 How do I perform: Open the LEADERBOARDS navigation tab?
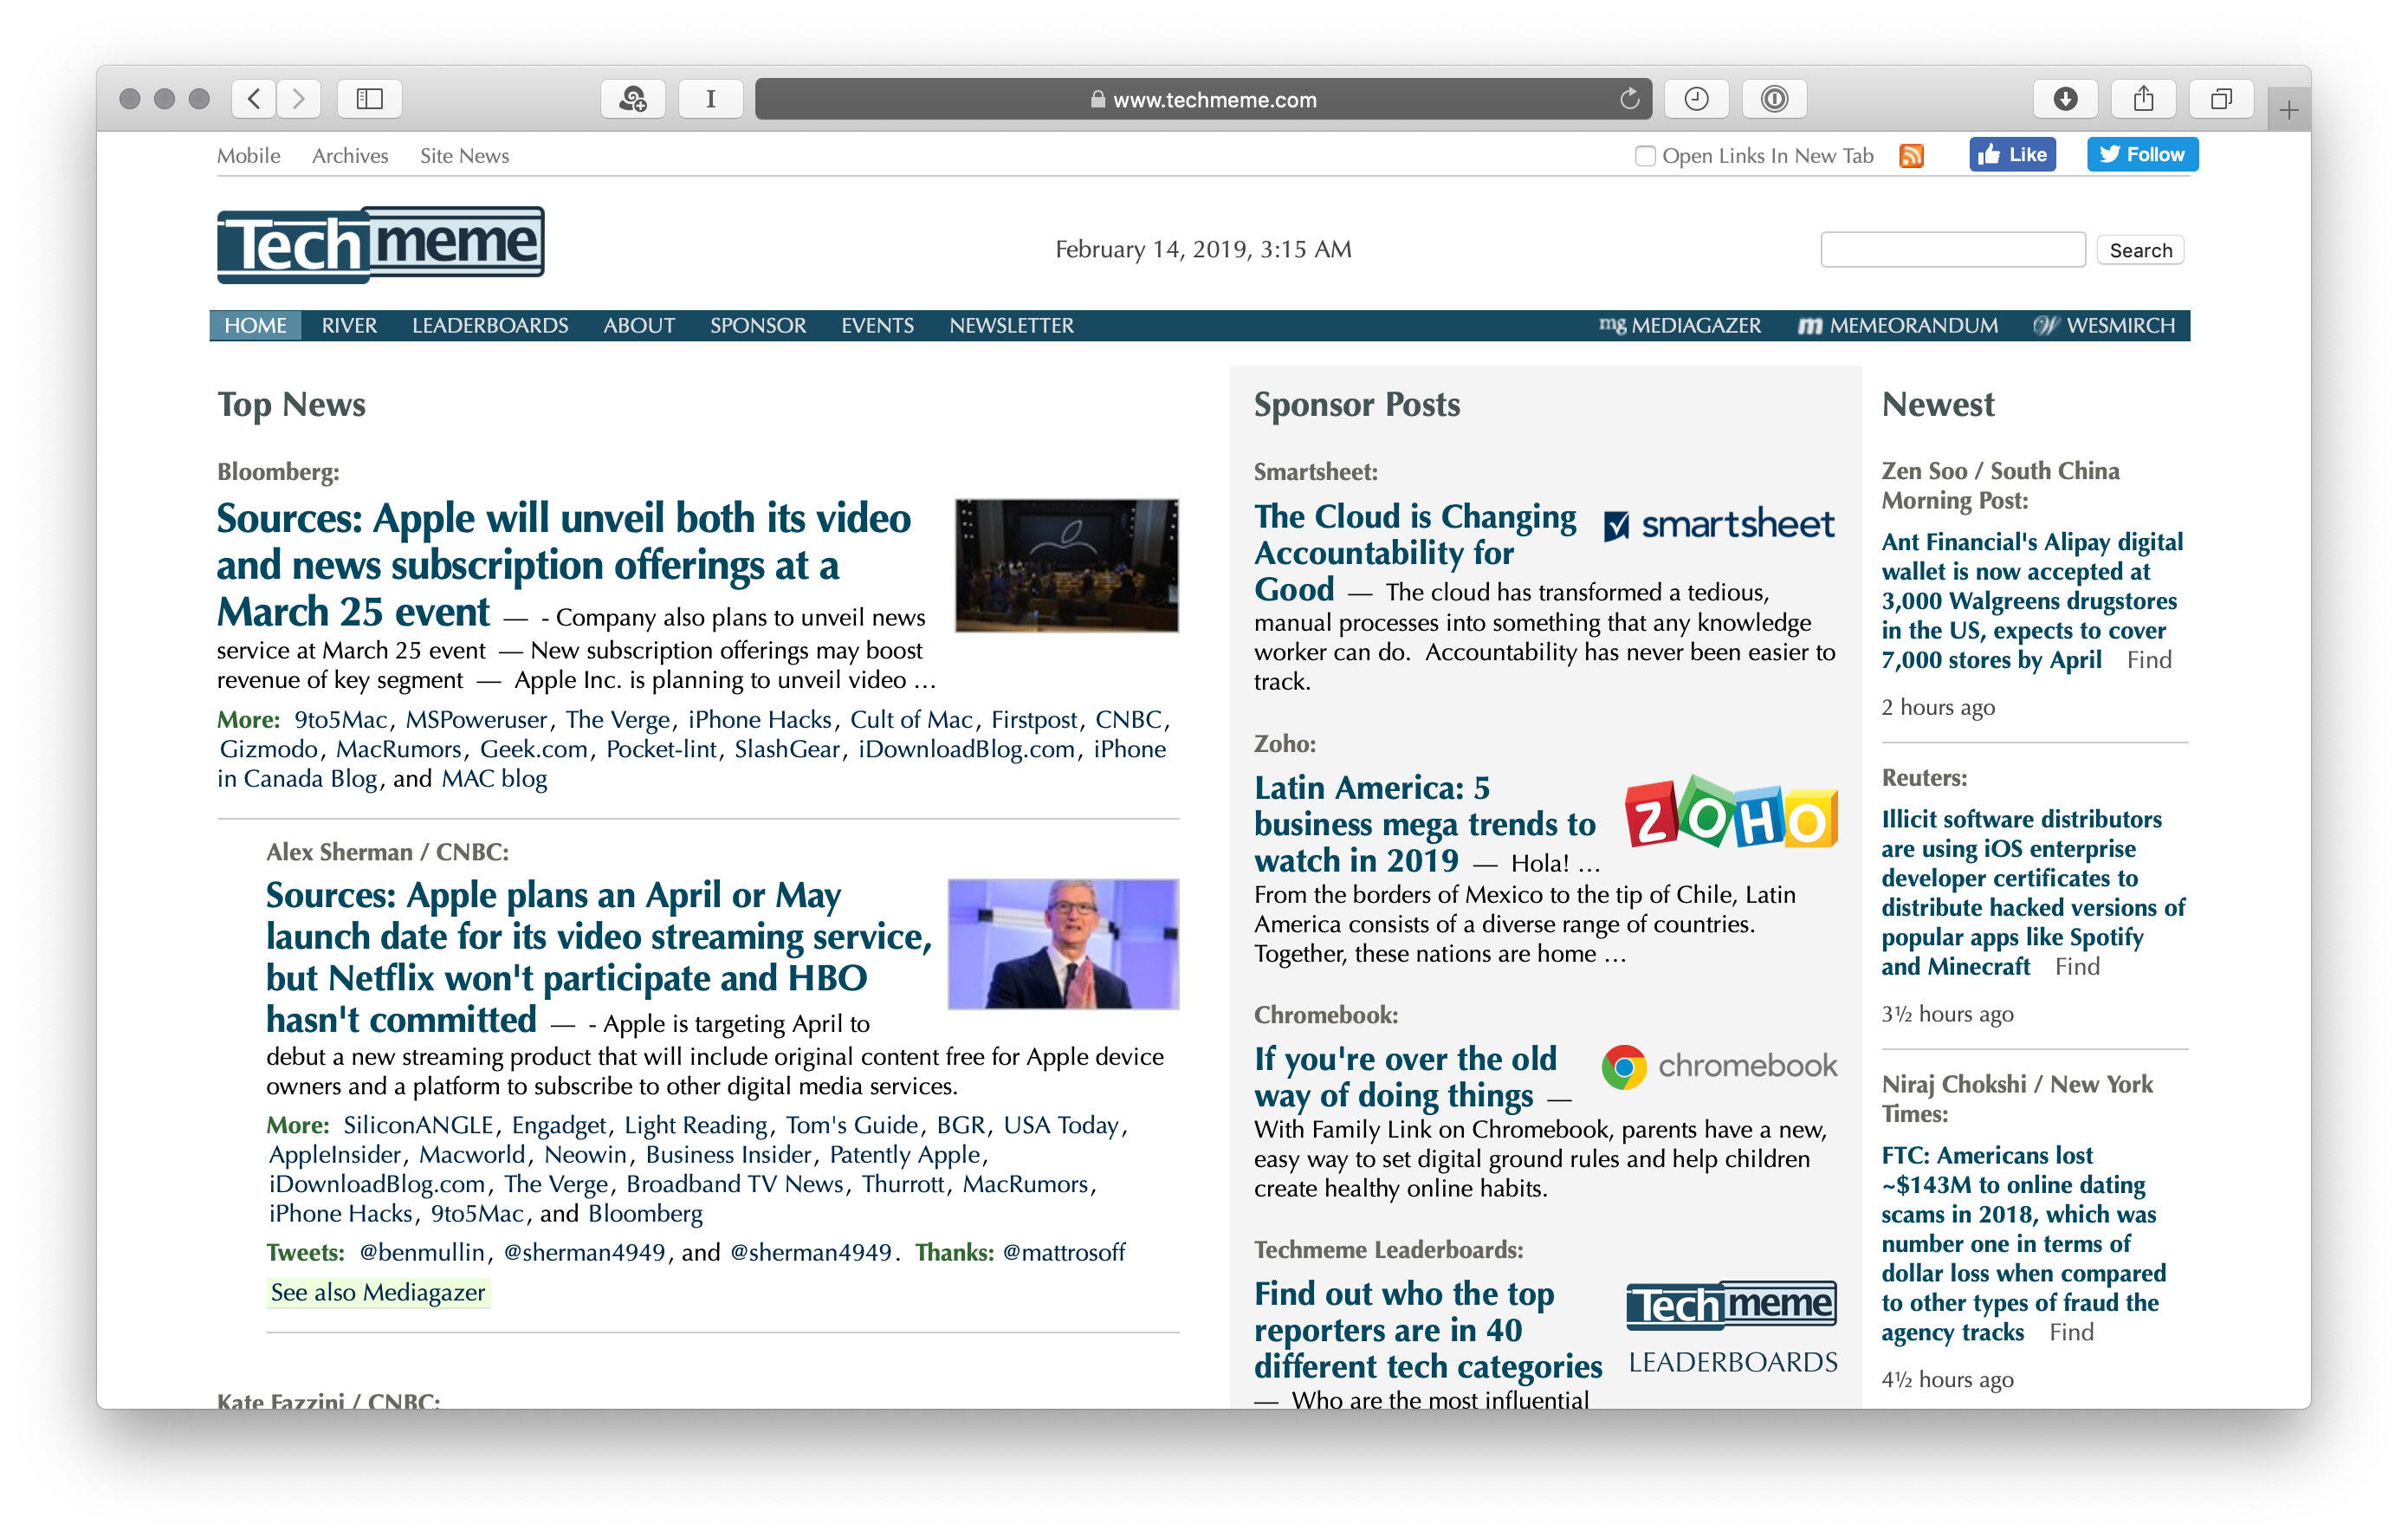pyautogui.click(x=489, y=325)
